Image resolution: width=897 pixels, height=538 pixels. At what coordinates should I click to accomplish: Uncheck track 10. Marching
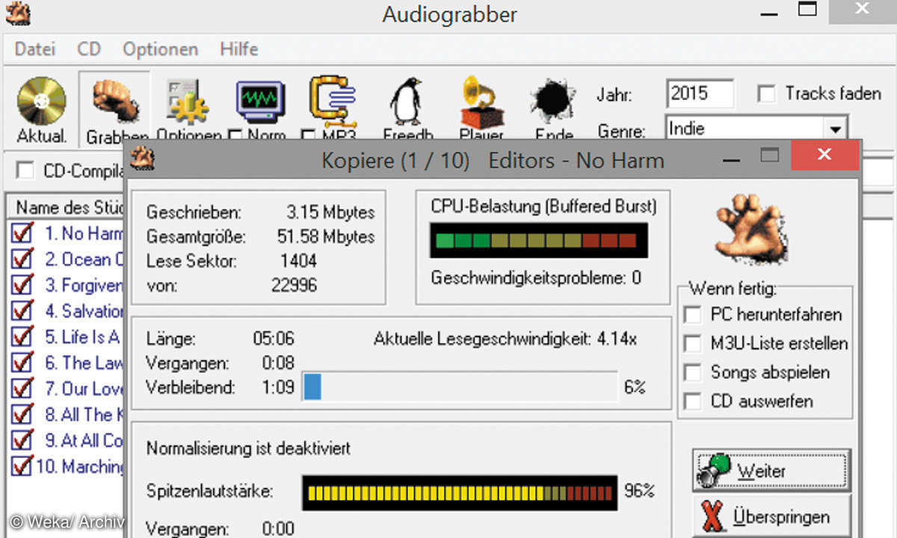coord(22,466)
